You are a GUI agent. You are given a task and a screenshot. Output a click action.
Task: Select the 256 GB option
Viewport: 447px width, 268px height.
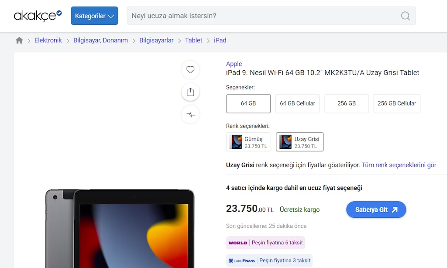coord(347,103)
